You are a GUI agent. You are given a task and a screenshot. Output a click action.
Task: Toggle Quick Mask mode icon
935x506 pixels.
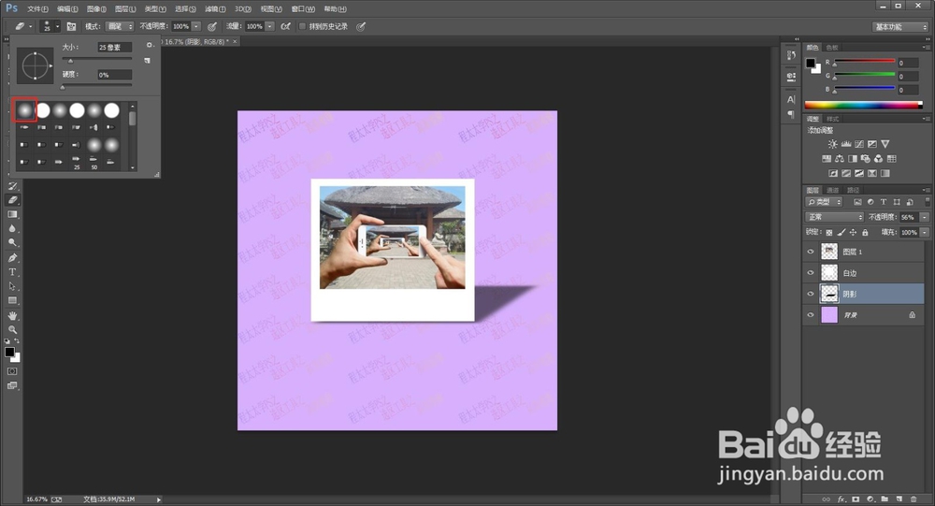coord(12,371)
